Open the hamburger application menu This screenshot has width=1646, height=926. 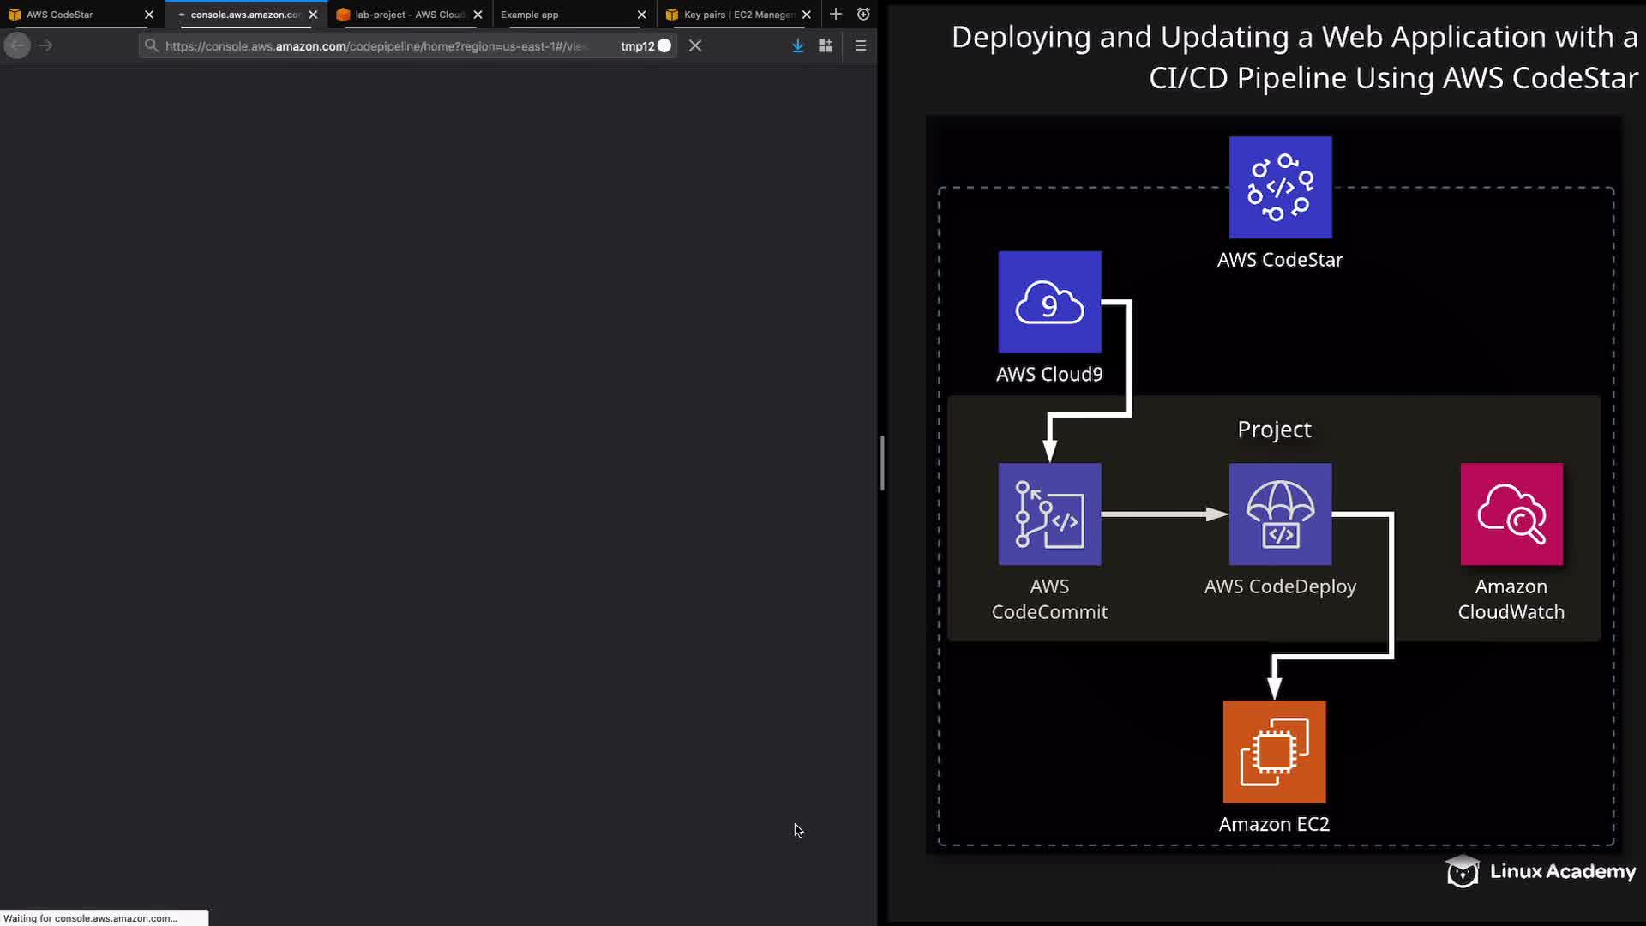[x=861, y=46]
